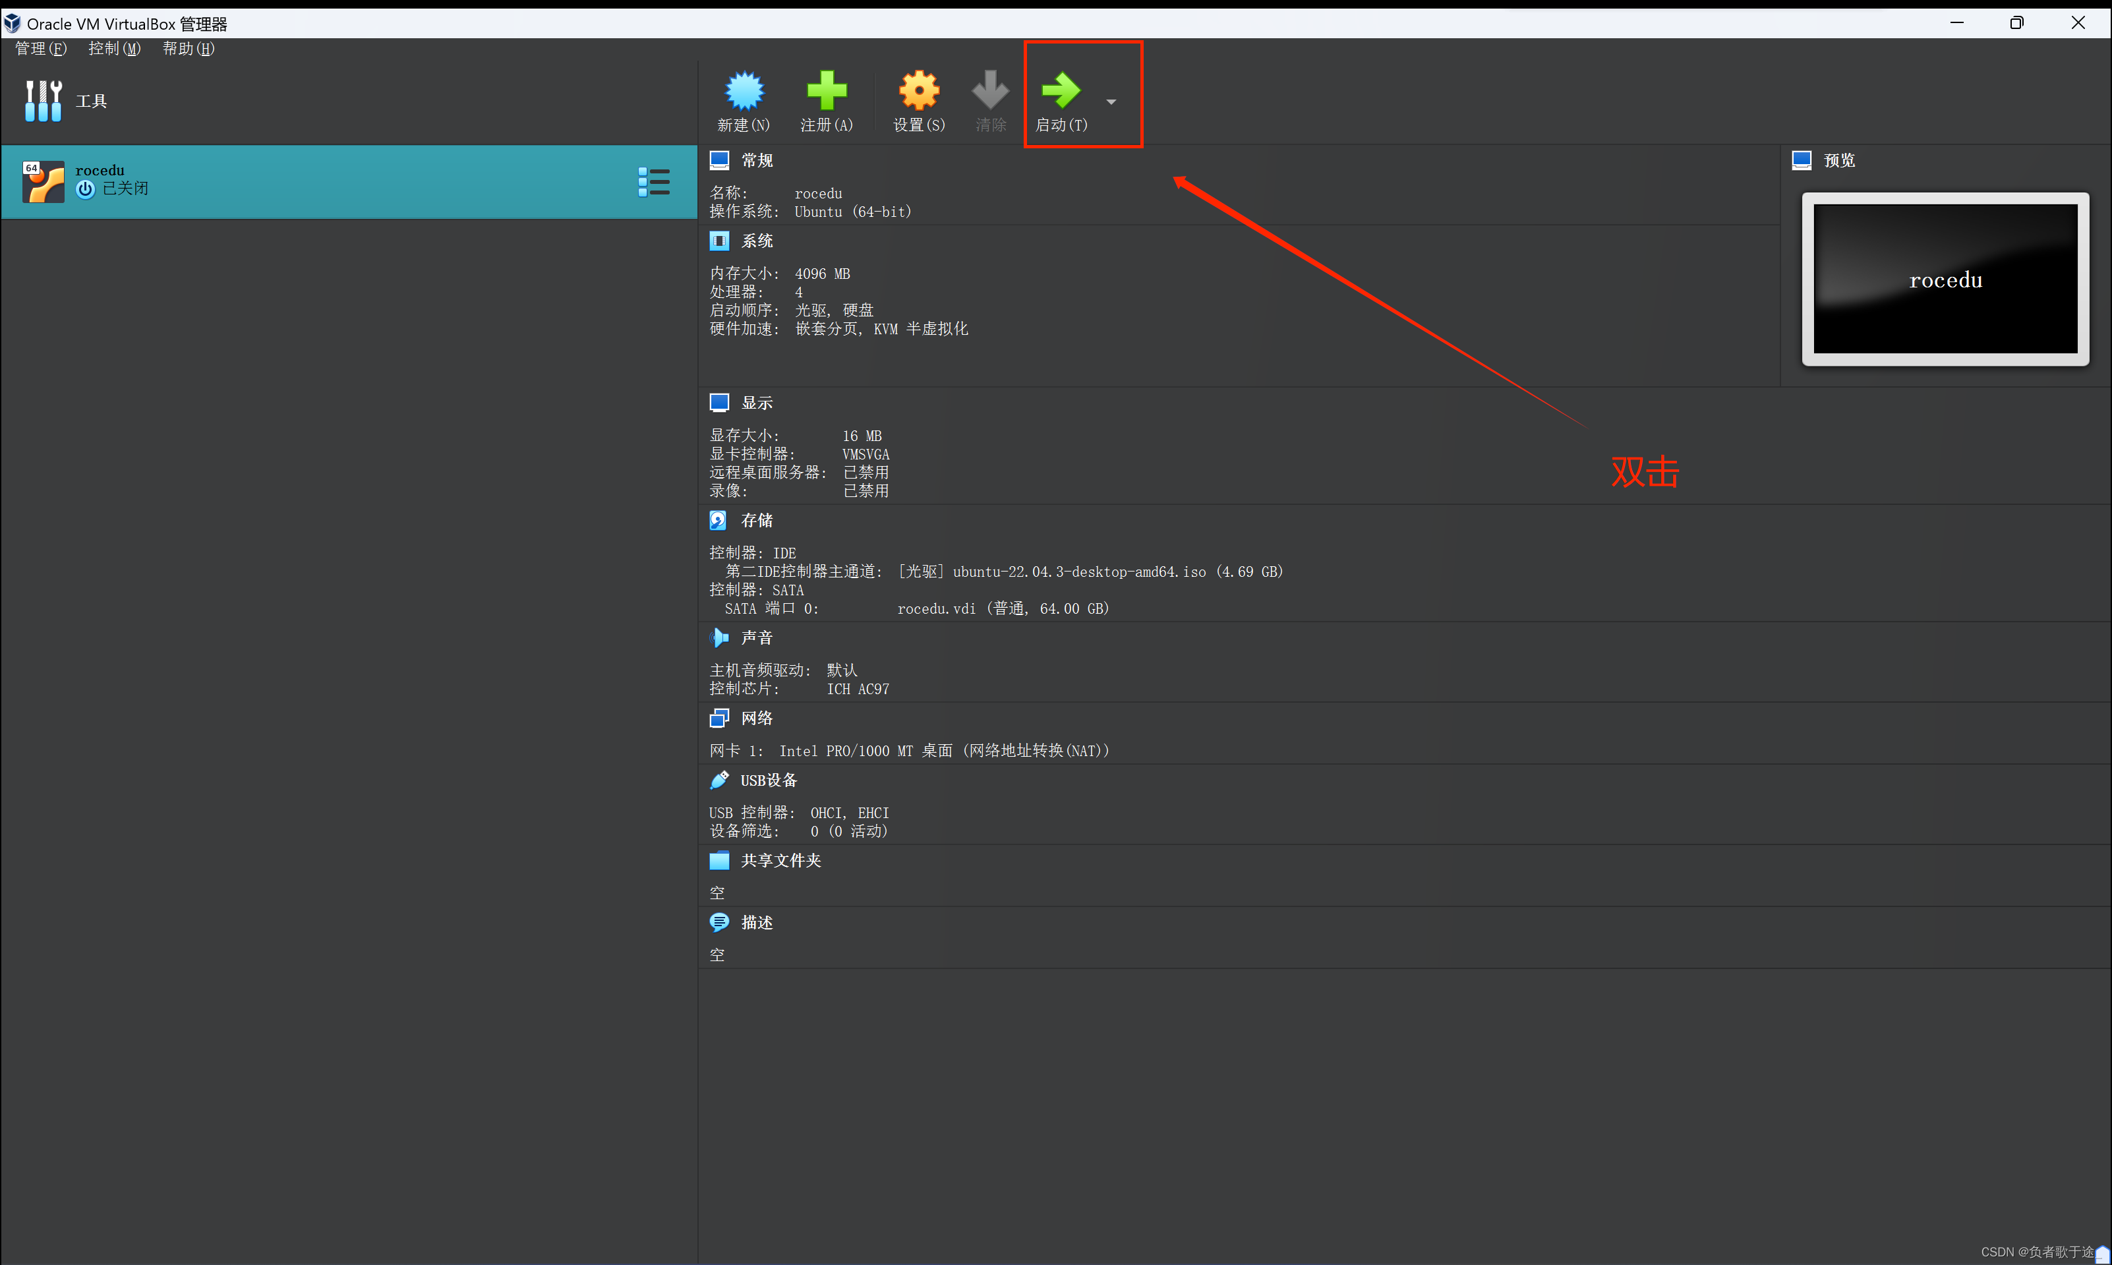Click the 网络 network adapter icon
2112x1265 pixels.
719,719
